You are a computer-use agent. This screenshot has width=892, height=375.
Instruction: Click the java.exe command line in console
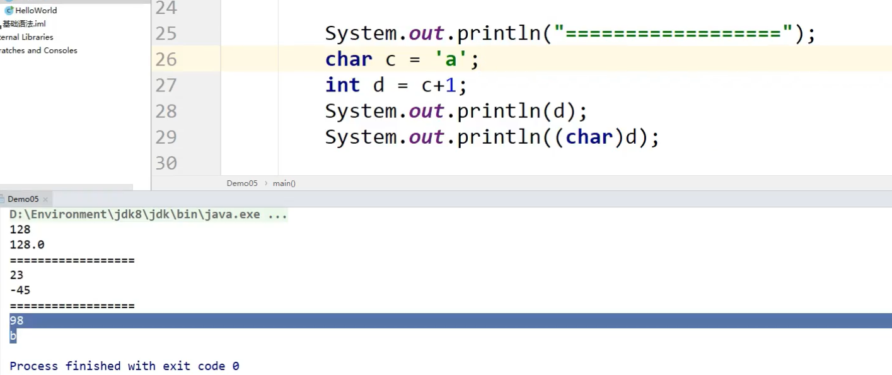(148, 214)
